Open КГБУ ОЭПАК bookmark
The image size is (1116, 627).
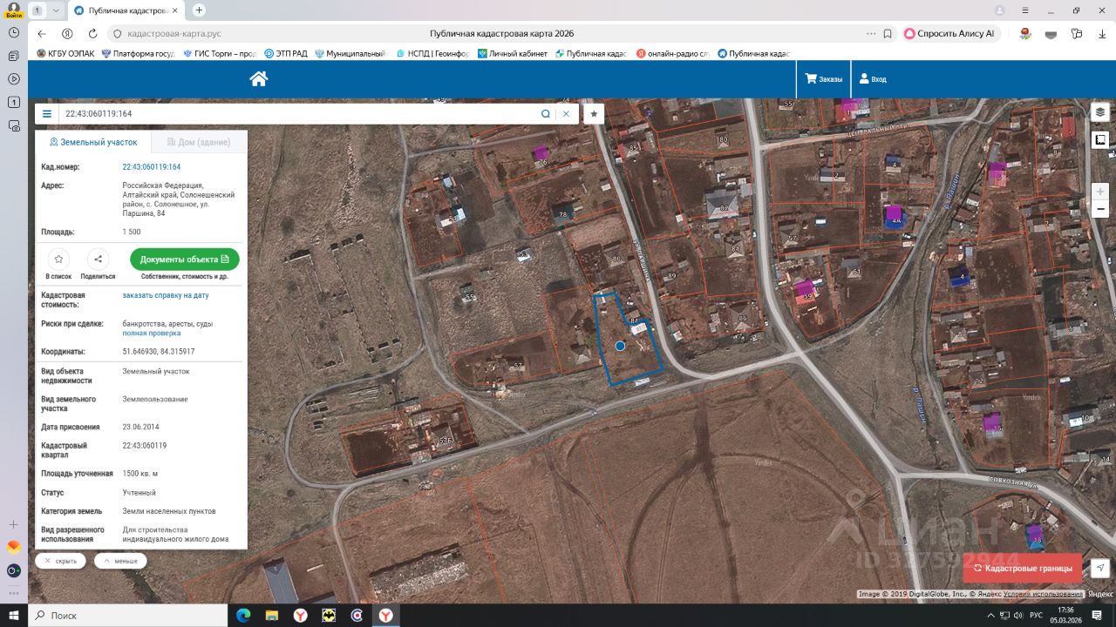[x=65, y=54]
